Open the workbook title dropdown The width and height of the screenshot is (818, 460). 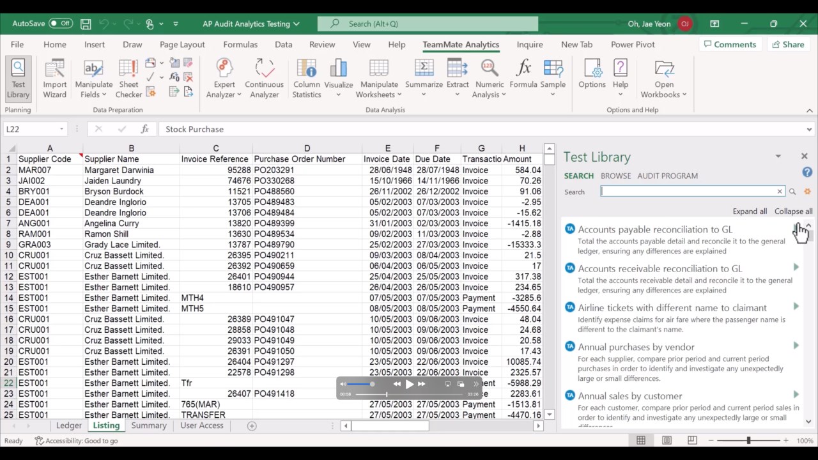pos(296,24)
